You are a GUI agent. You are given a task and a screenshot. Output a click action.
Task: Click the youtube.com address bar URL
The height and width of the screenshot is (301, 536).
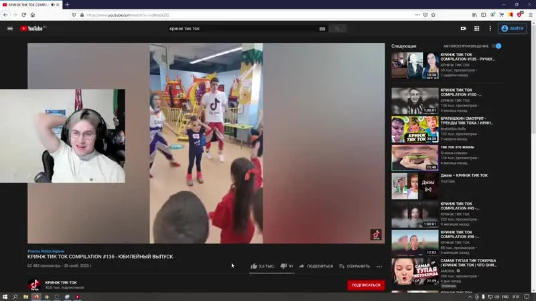coord(127,15)
